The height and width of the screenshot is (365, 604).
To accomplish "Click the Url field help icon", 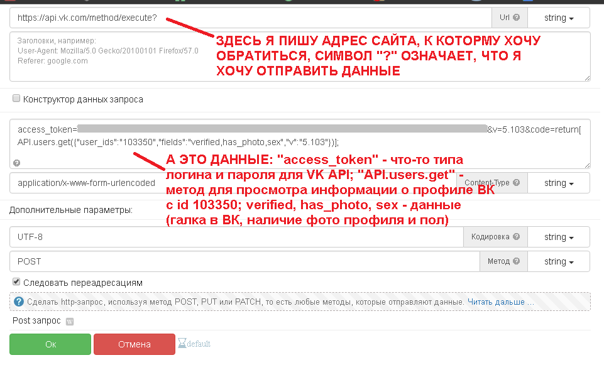I will pos(517,18).
